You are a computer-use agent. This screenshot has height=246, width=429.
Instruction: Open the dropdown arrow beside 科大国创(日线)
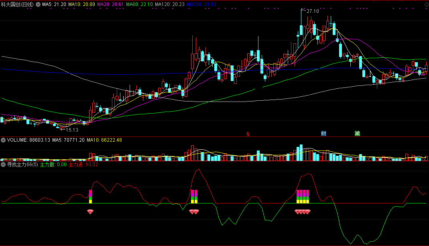point(38,4)
